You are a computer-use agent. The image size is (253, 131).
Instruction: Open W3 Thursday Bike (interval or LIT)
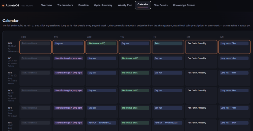pyautogui.click(x=135, y=90)
